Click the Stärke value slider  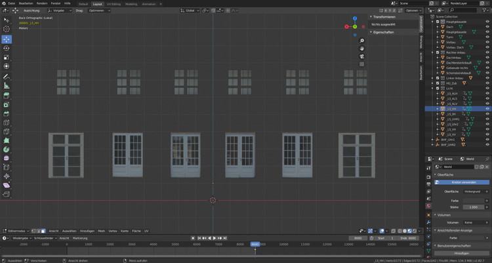point(473,207)
